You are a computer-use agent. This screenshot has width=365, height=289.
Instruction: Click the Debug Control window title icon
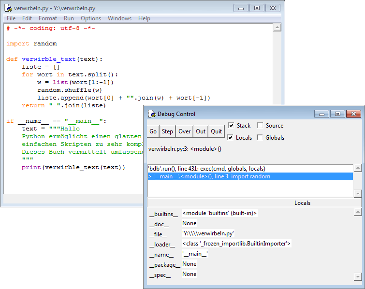pyautogui.click(x=151, y=114)
